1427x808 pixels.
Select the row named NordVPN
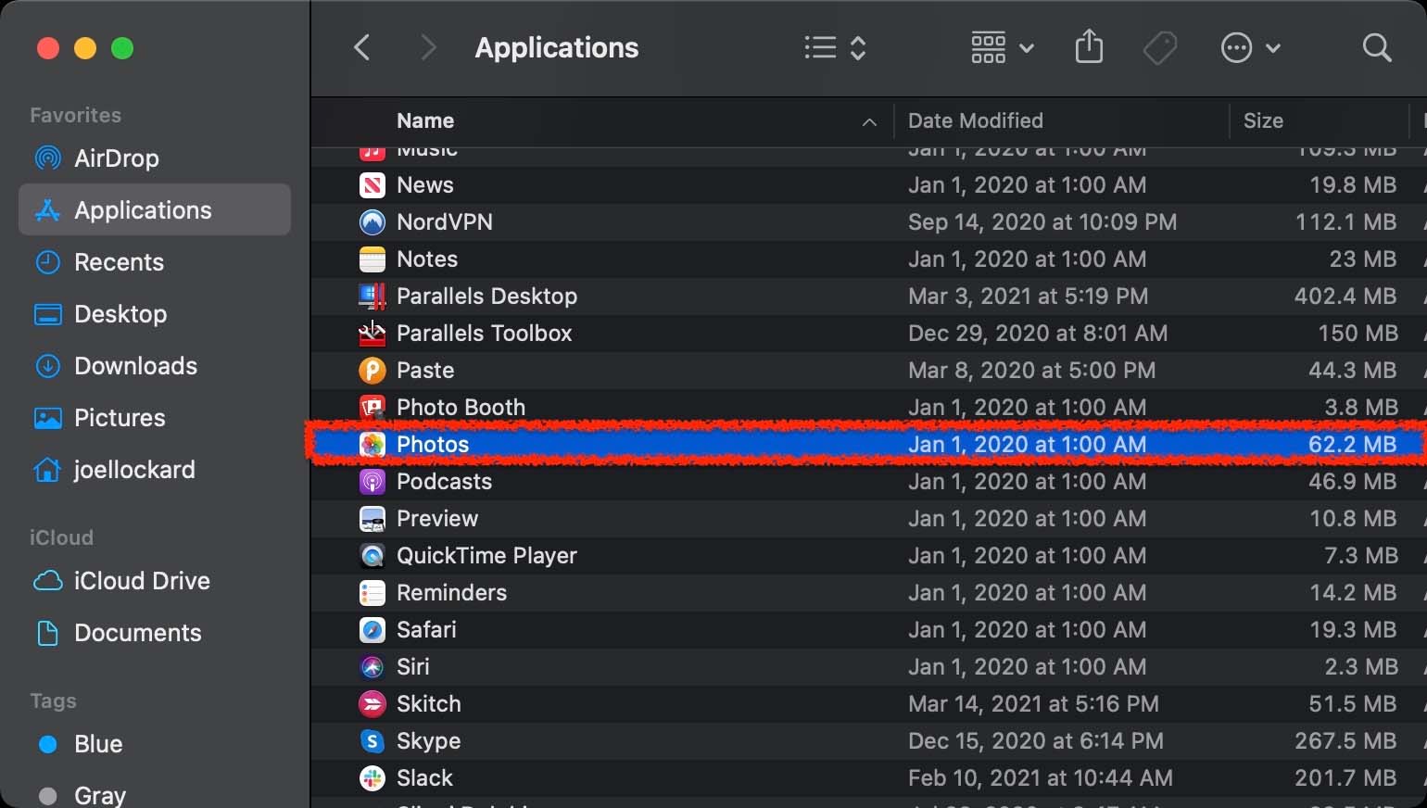click(x=869, y=222)
